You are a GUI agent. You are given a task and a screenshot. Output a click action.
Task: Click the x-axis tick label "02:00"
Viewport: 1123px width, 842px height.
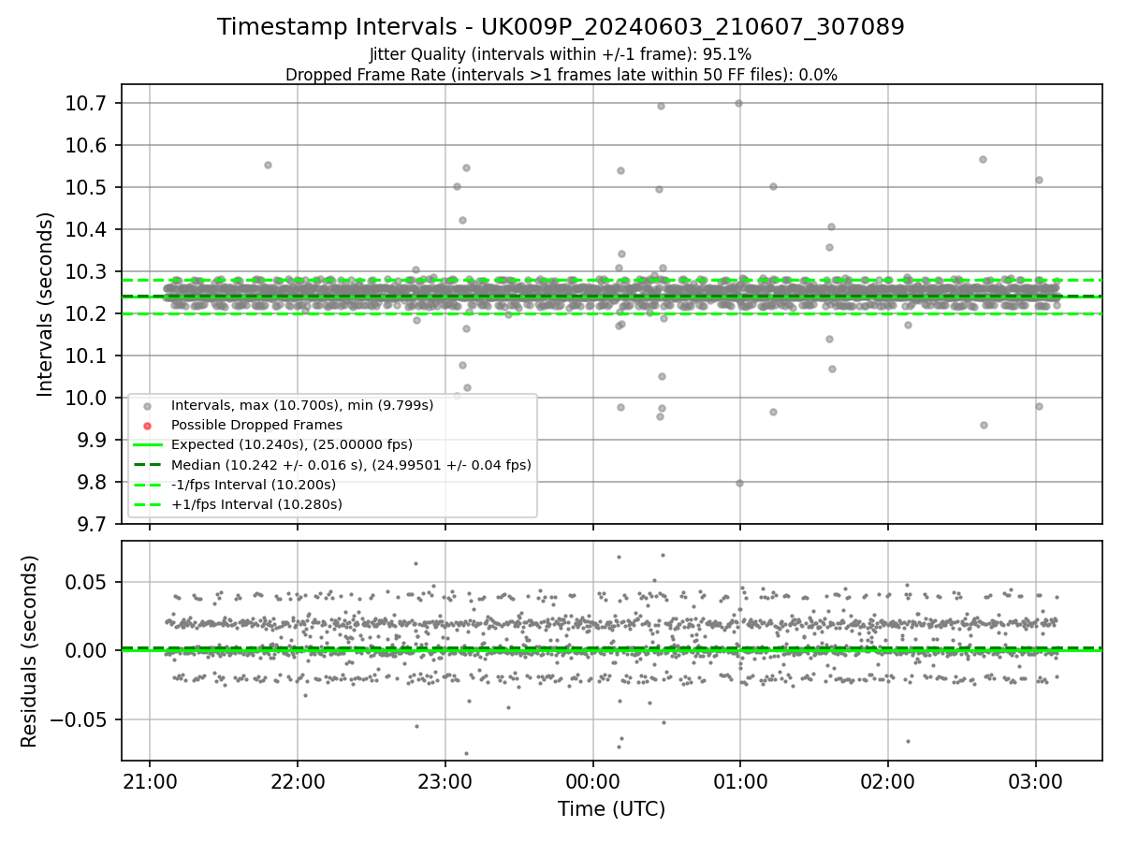point(887,780)
